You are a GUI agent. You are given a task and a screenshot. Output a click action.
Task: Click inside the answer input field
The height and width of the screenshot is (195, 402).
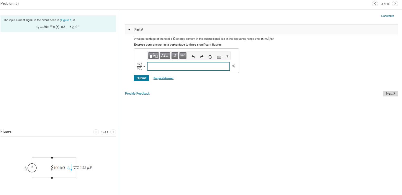click(188, 66)
